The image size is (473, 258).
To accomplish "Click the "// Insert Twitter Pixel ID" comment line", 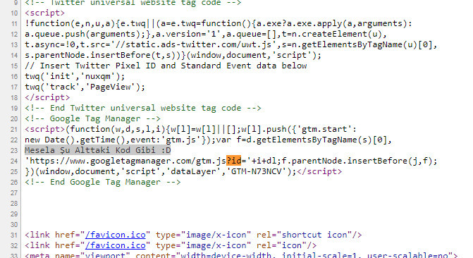I will tap(166, 66).
